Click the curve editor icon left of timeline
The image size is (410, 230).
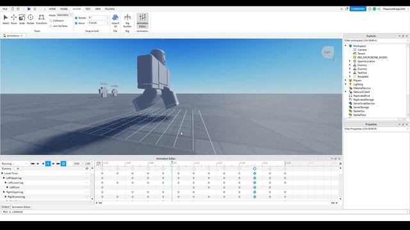98,164
